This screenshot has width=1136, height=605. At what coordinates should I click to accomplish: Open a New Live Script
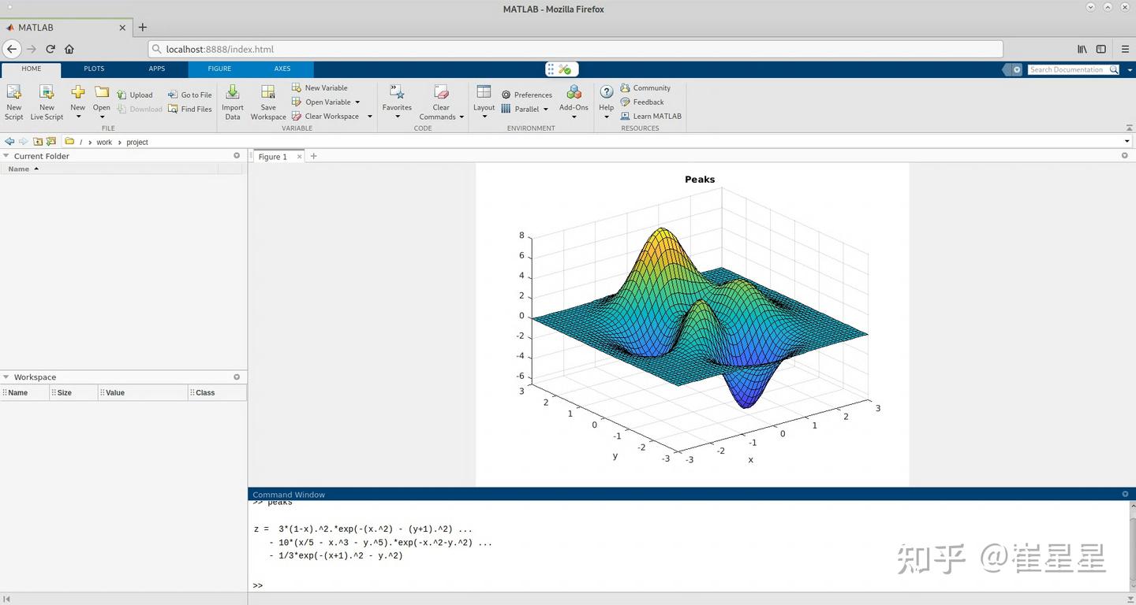click(x=46, y=102)
